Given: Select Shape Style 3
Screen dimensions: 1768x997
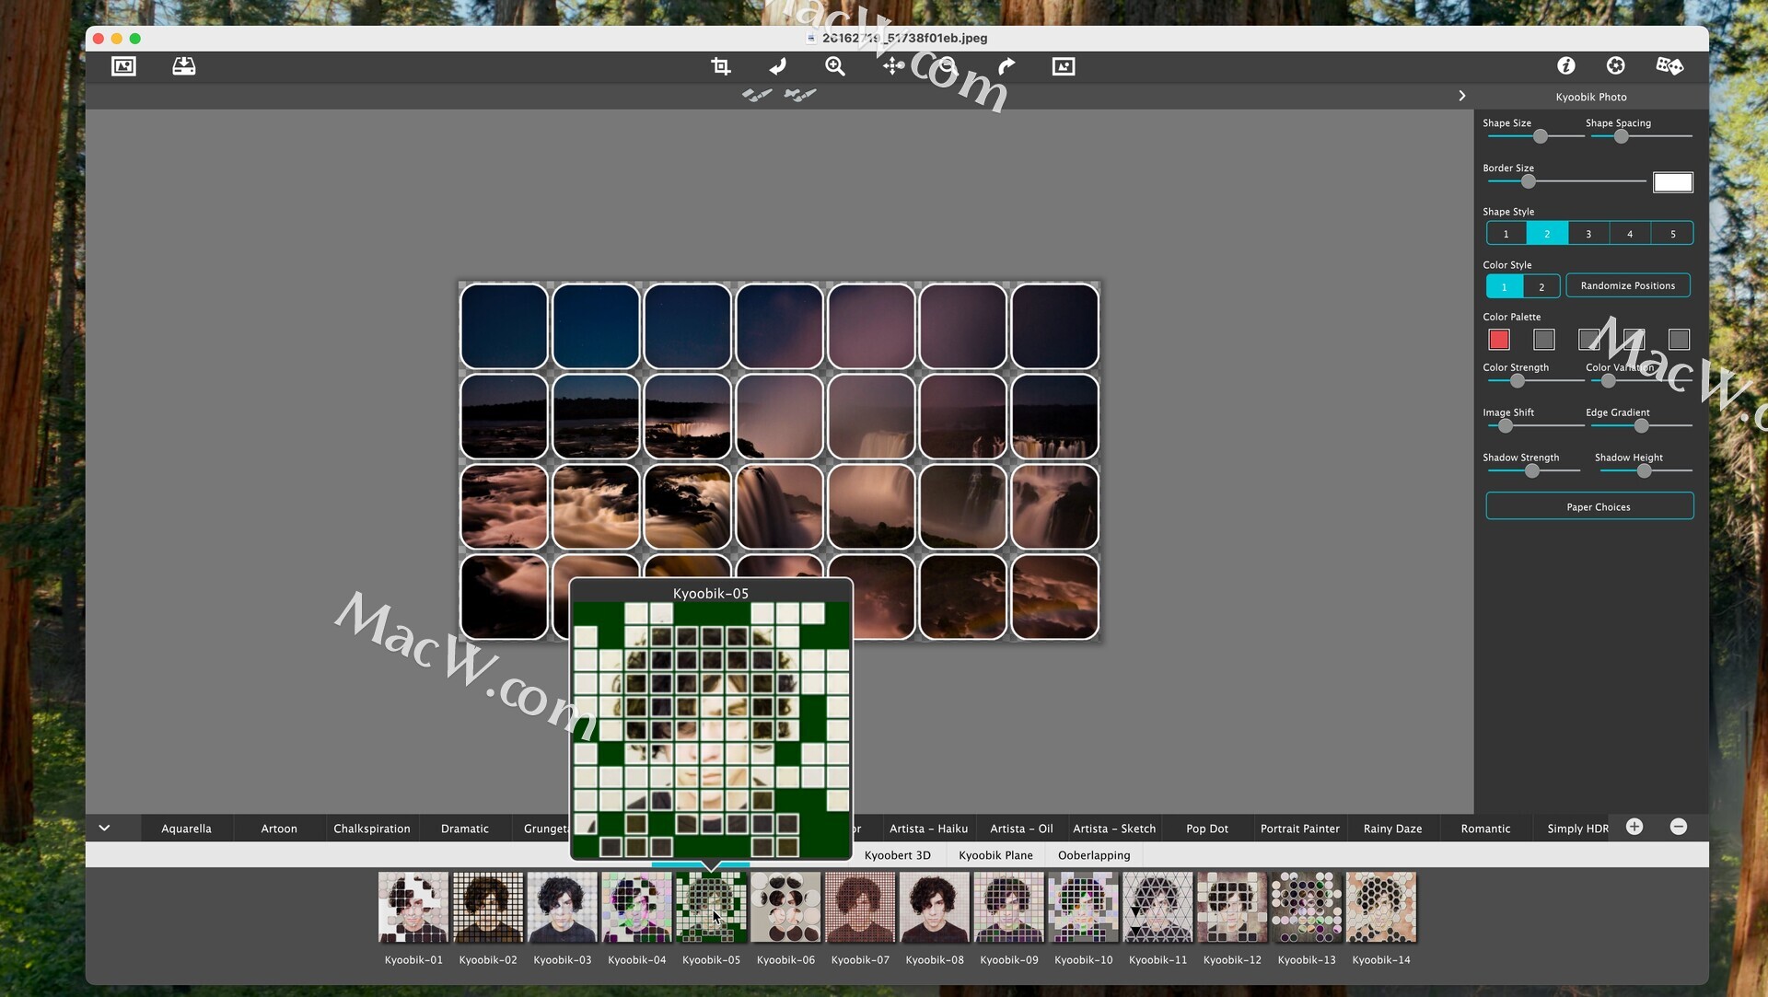Looking at the screenshot, I should coord(1588,234).
